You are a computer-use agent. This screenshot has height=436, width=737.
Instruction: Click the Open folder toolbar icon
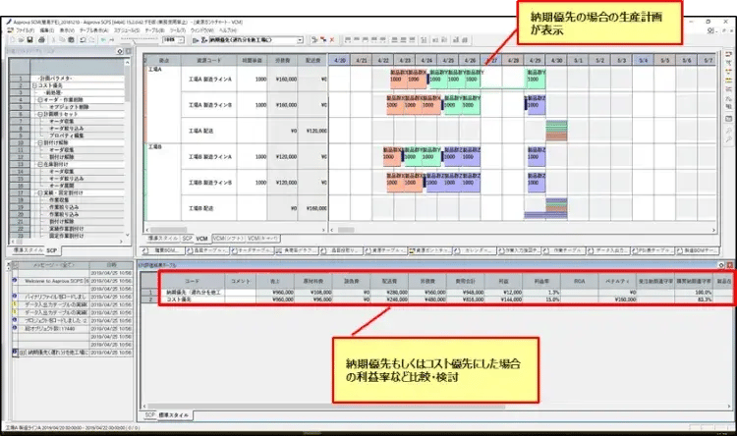[x=21, y=39]
